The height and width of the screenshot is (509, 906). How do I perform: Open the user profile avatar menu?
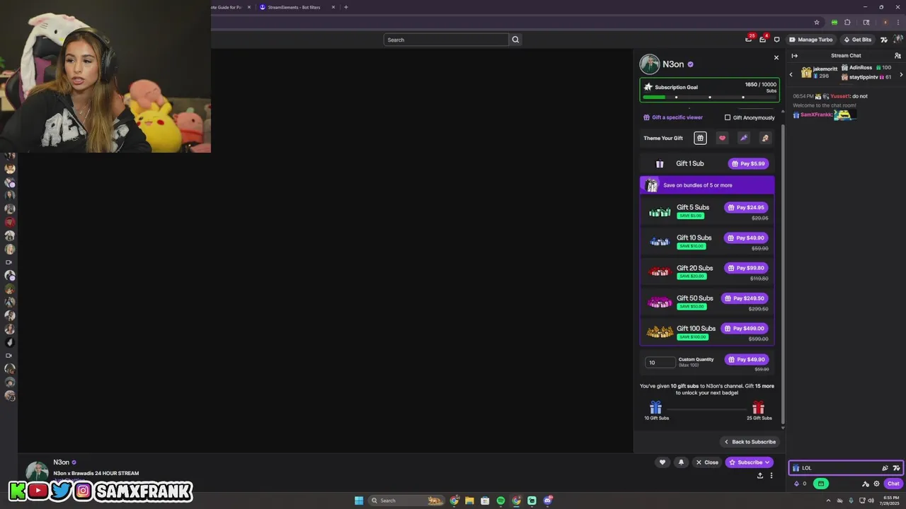(x=899, y=40)
